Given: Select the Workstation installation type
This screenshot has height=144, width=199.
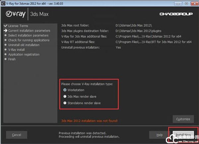Looking at the screenshot, I should click(x=64, y=90).
